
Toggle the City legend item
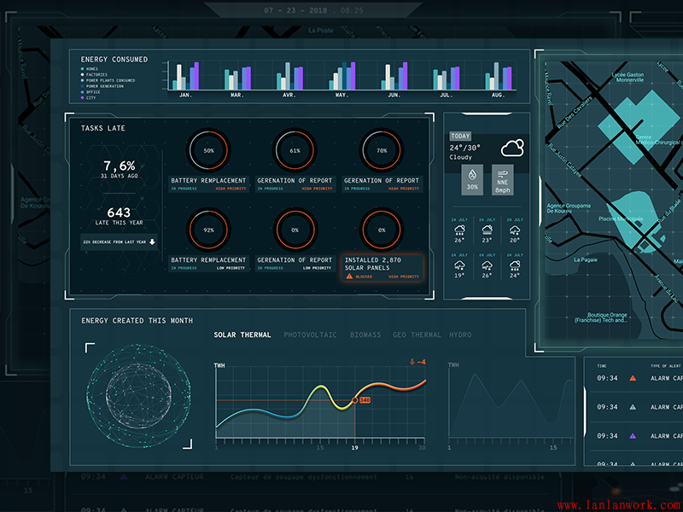point(83,98)
